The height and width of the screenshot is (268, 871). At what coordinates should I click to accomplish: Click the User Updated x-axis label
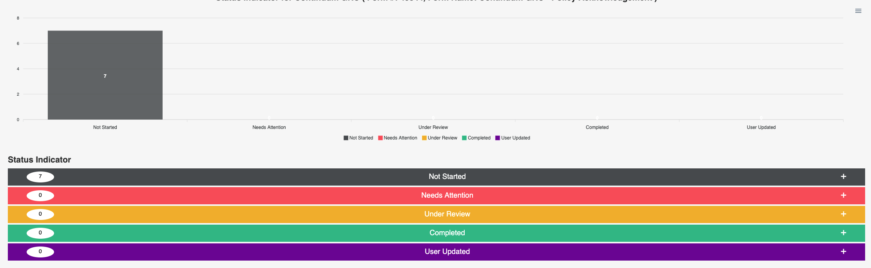pyautogui.click(x=761, y=127)
